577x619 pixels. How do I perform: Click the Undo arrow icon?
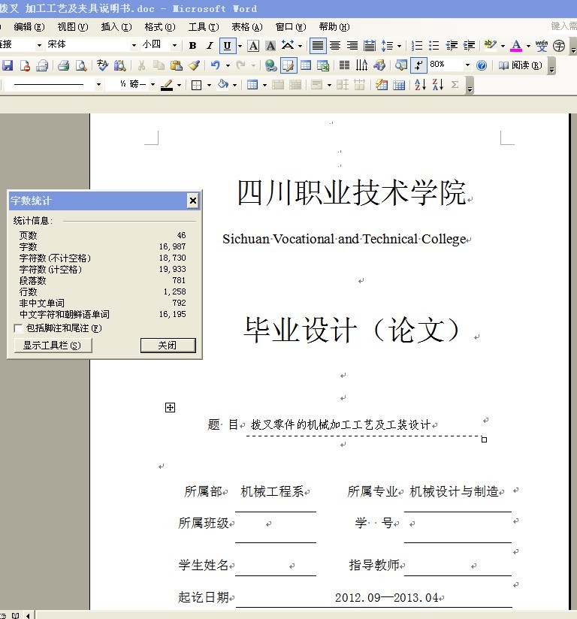click(215, 65)
